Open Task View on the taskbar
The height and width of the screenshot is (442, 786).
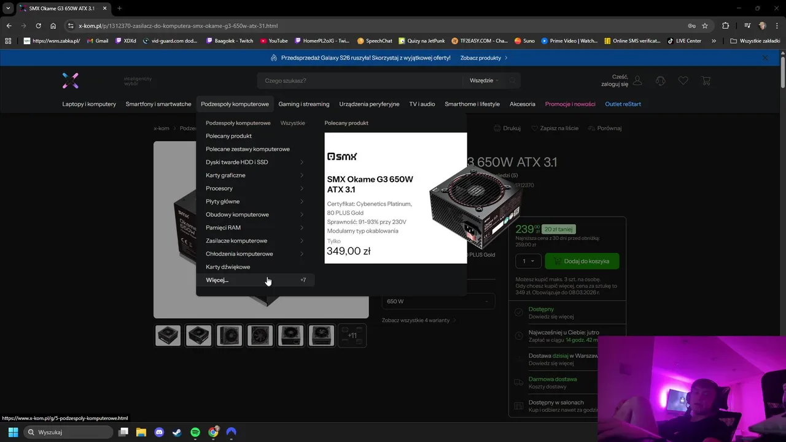tap(123, 432)
